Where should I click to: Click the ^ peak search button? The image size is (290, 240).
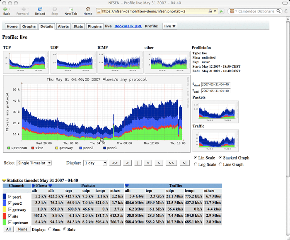click(x=148, y=163)
